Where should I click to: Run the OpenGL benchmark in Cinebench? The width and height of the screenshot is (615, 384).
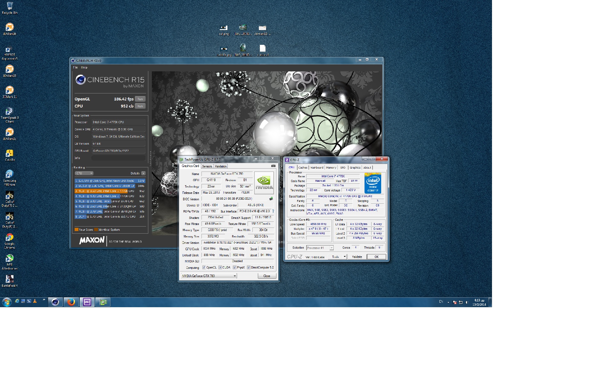tap(140, 99)
